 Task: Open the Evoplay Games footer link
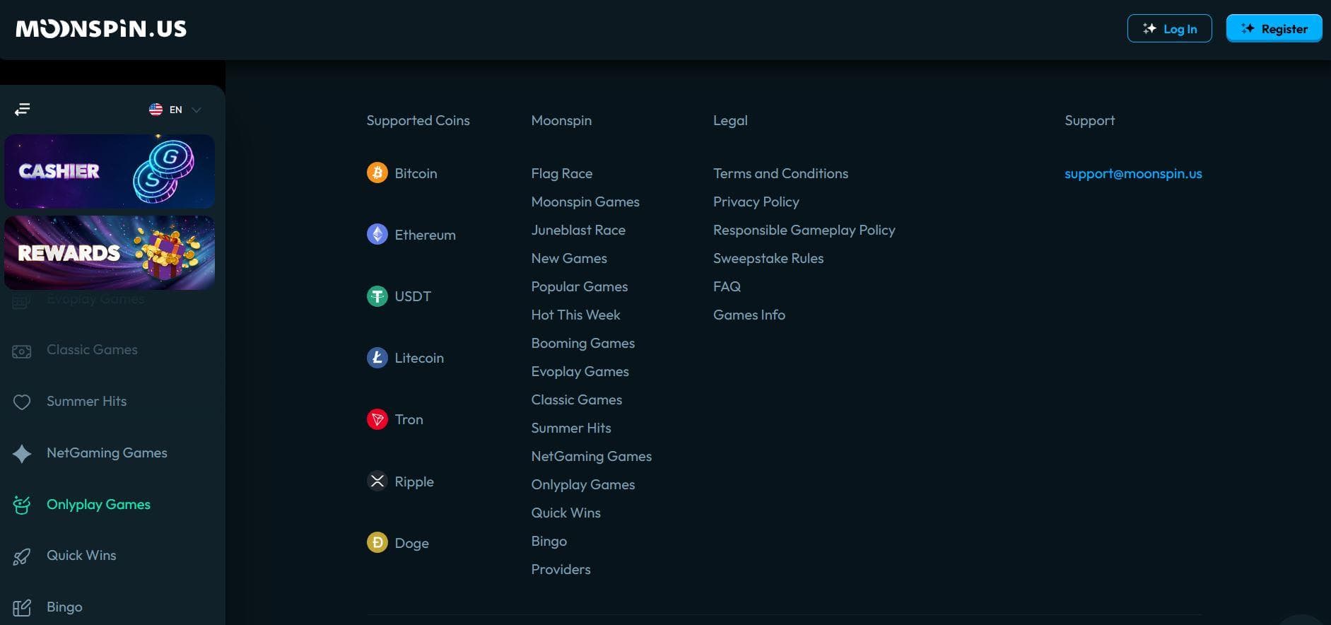pos(580,371)
